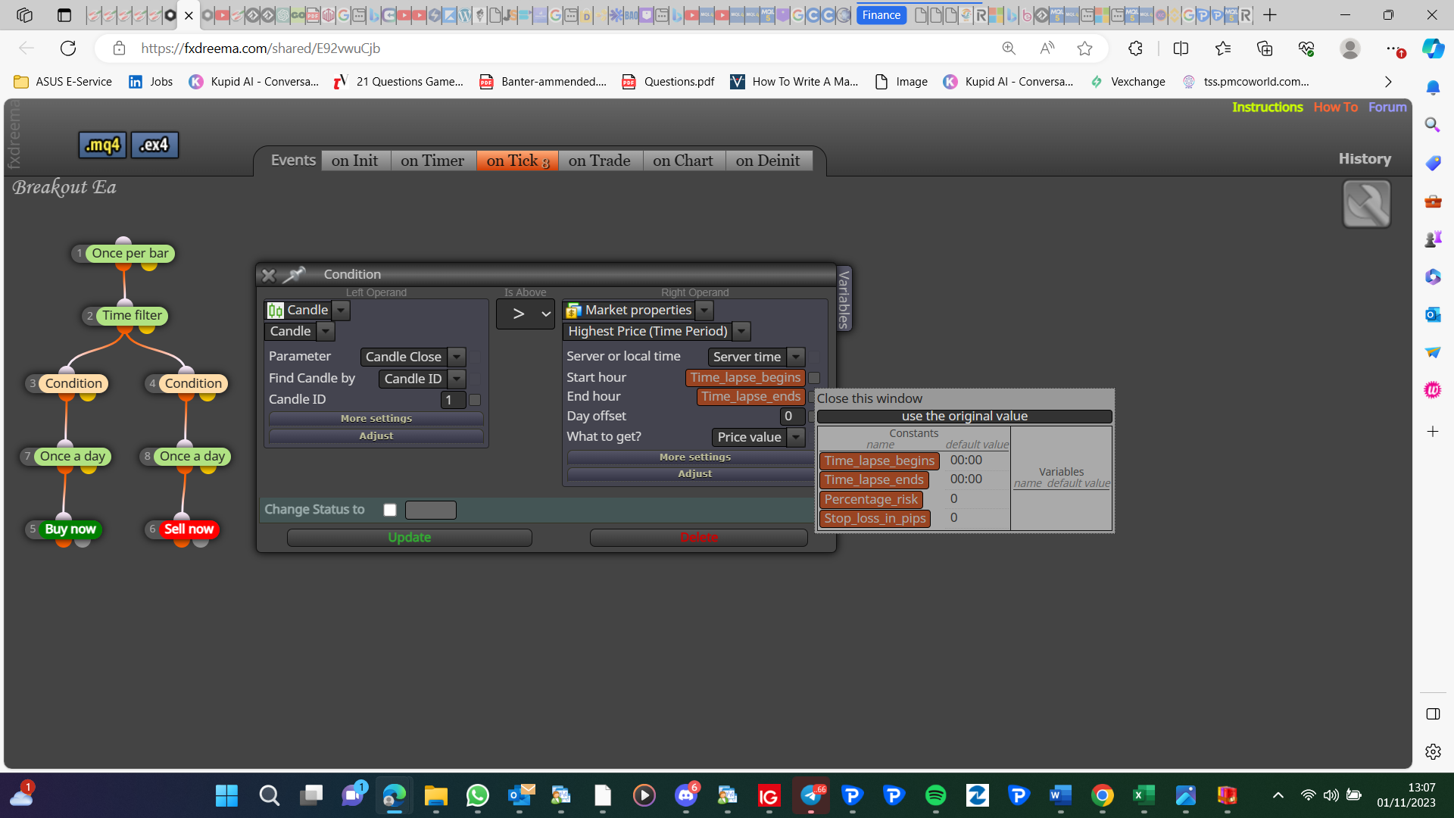Switch to the on Trade tab
This screenshot has height=818, width=1454.
(x=600, y=161)
